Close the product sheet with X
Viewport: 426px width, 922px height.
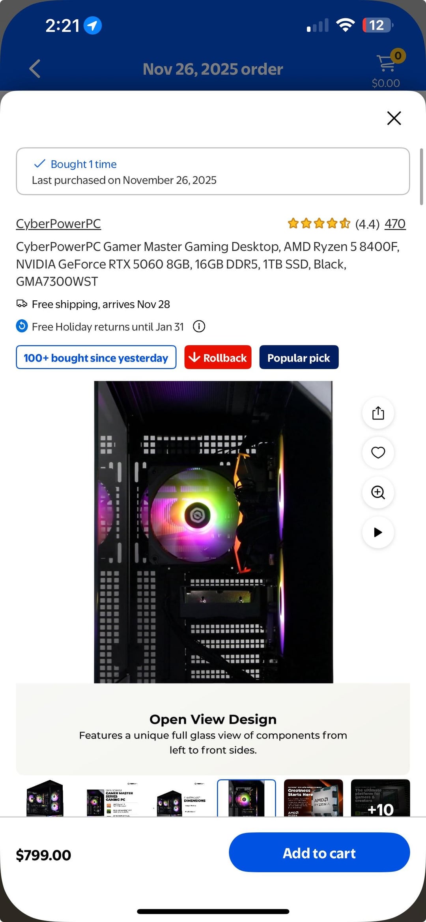pos(394,118)
